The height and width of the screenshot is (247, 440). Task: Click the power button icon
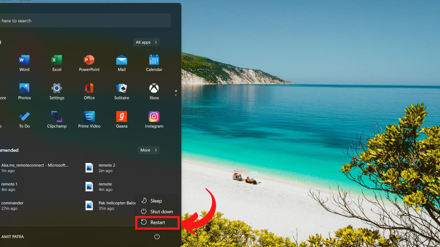tap(157, 236)
